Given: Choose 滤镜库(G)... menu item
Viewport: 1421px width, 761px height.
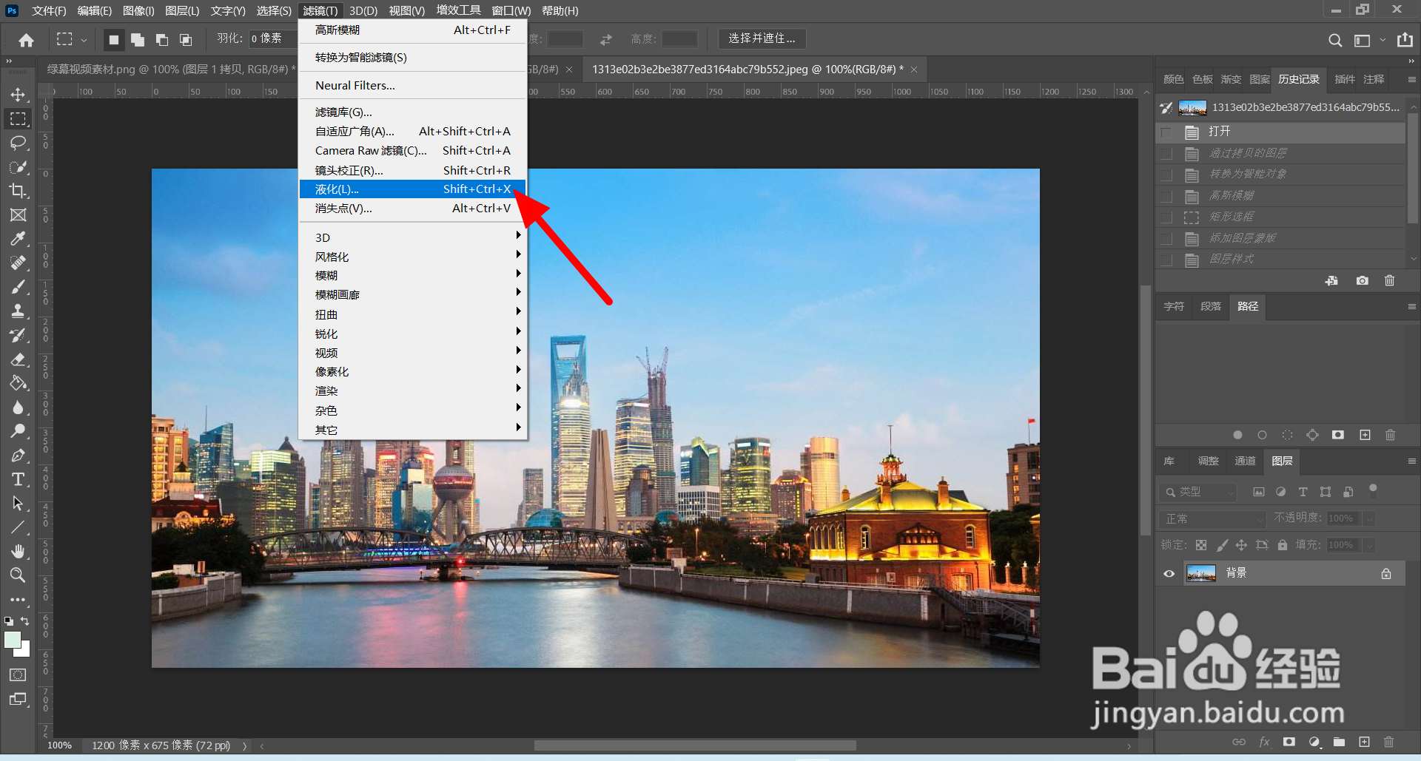Looking at the screenshot, I should pos(412,112).
